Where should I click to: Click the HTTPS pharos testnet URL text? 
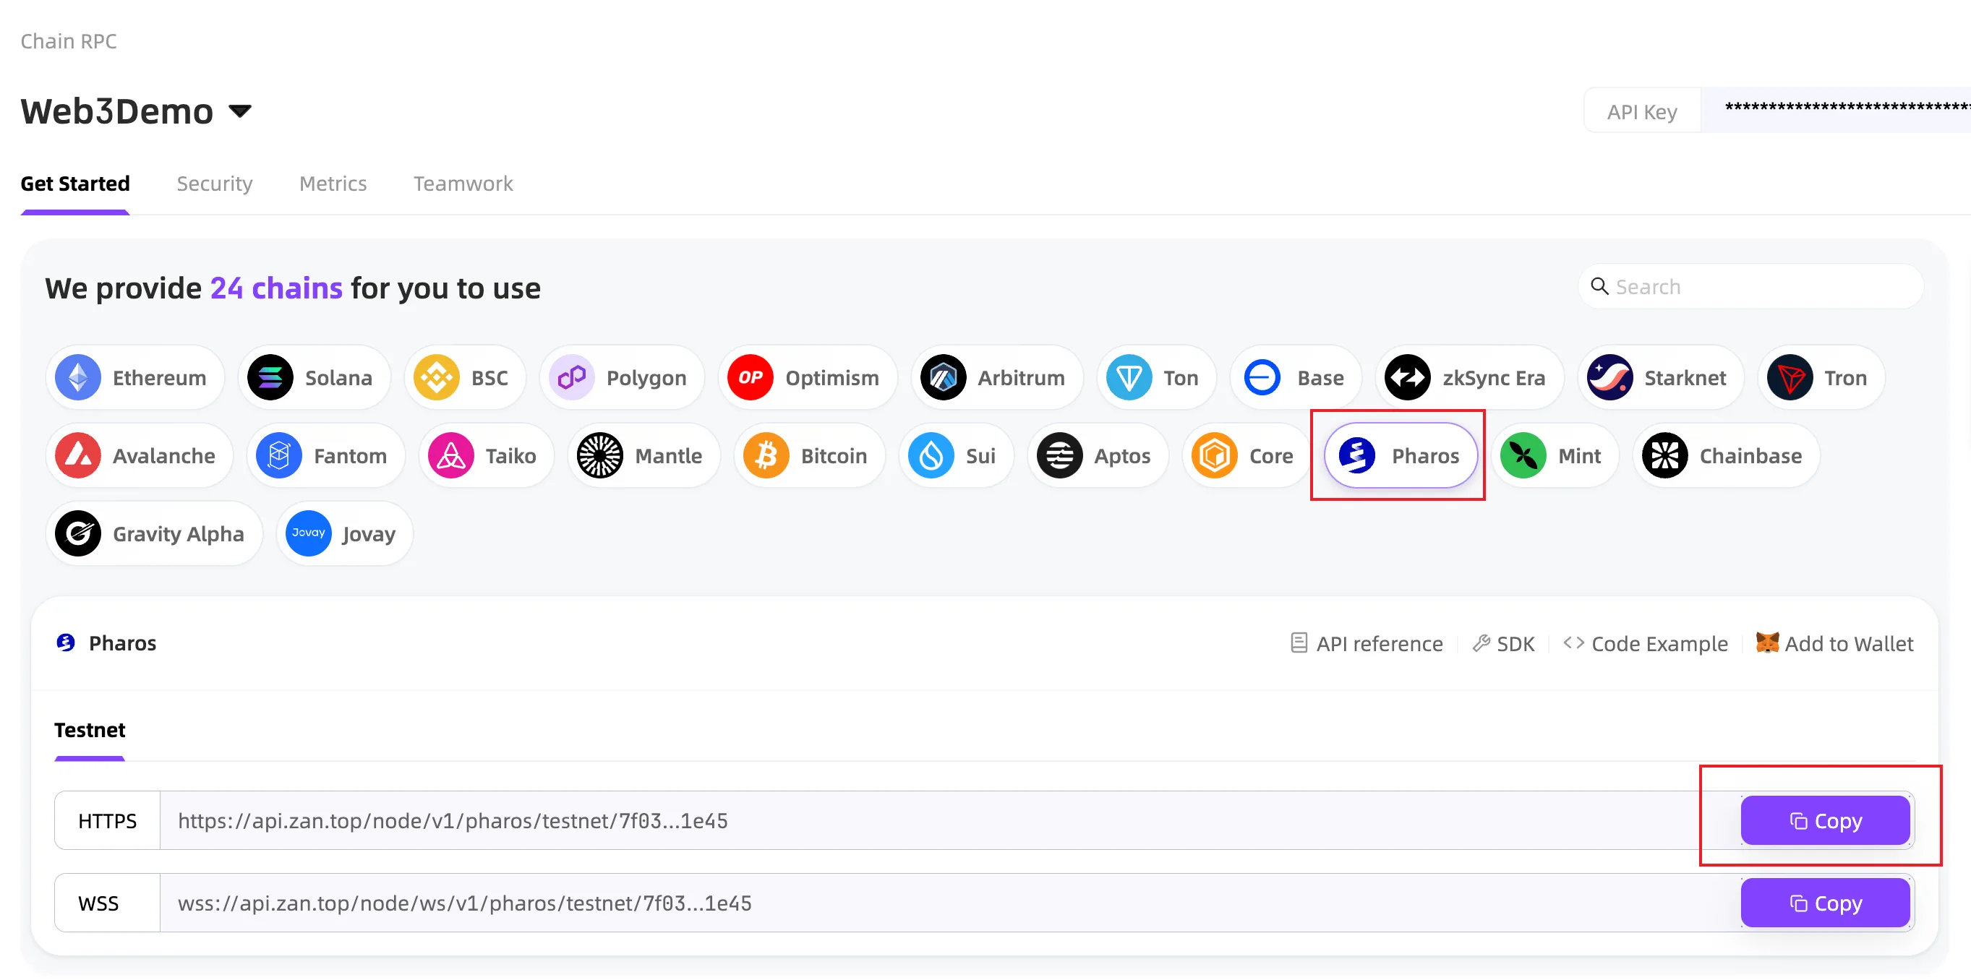coord(453,821)
